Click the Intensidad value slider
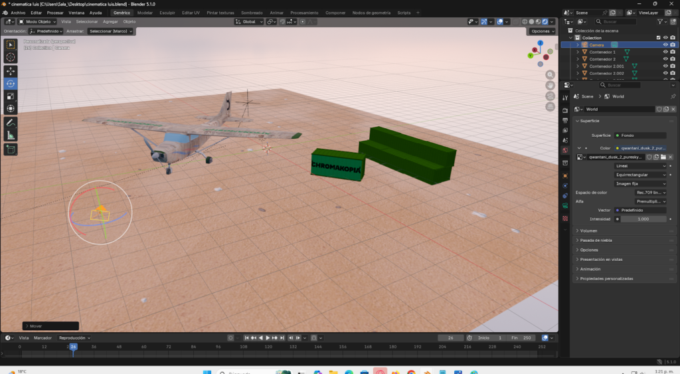Viewport: 680px width, 374px height. (643, 219)
